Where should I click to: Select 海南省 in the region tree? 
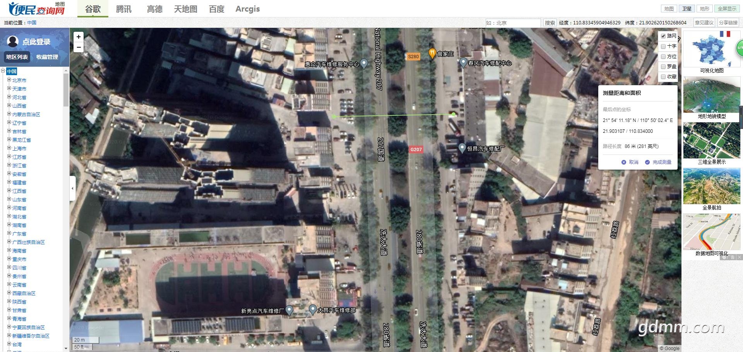[x=19, y=251]
